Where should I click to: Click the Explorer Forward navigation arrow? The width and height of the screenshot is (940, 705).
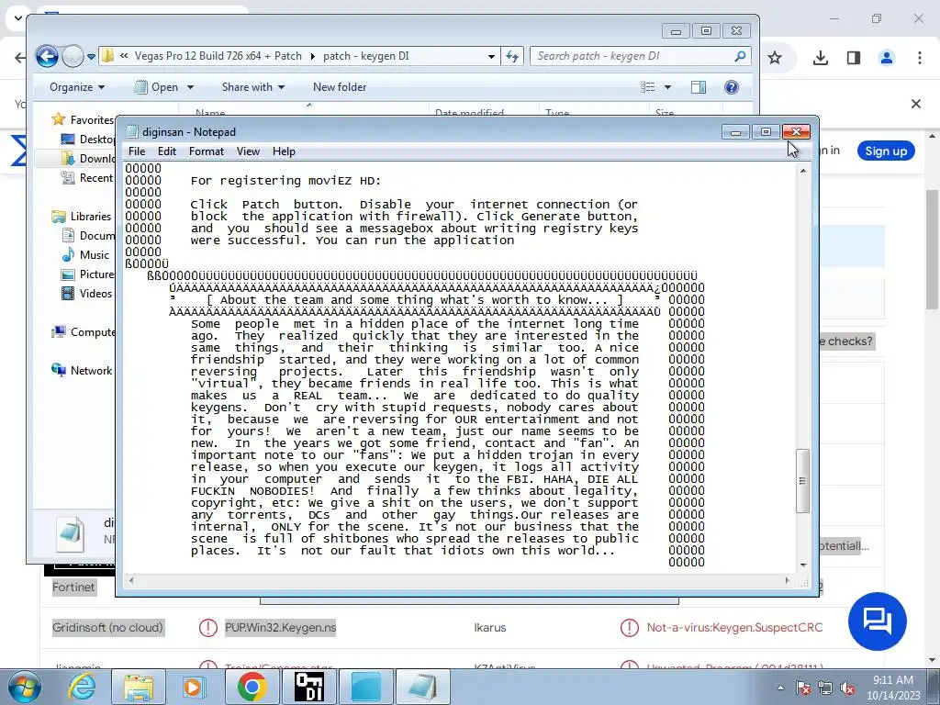coord(73,56)
